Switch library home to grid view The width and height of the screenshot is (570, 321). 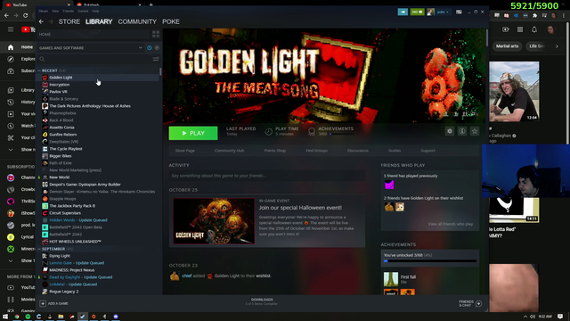(156, 34)
